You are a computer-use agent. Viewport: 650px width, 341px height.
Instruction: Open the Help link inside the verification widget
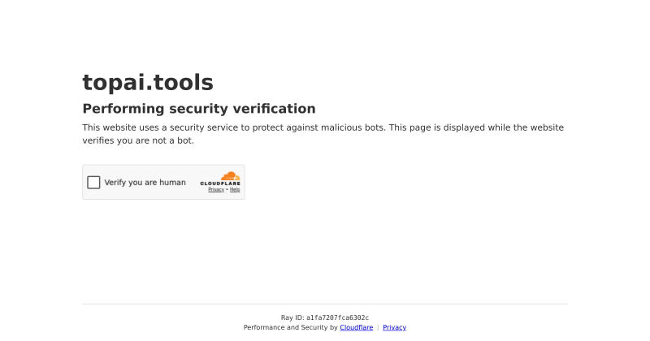[x=235, y=190]
